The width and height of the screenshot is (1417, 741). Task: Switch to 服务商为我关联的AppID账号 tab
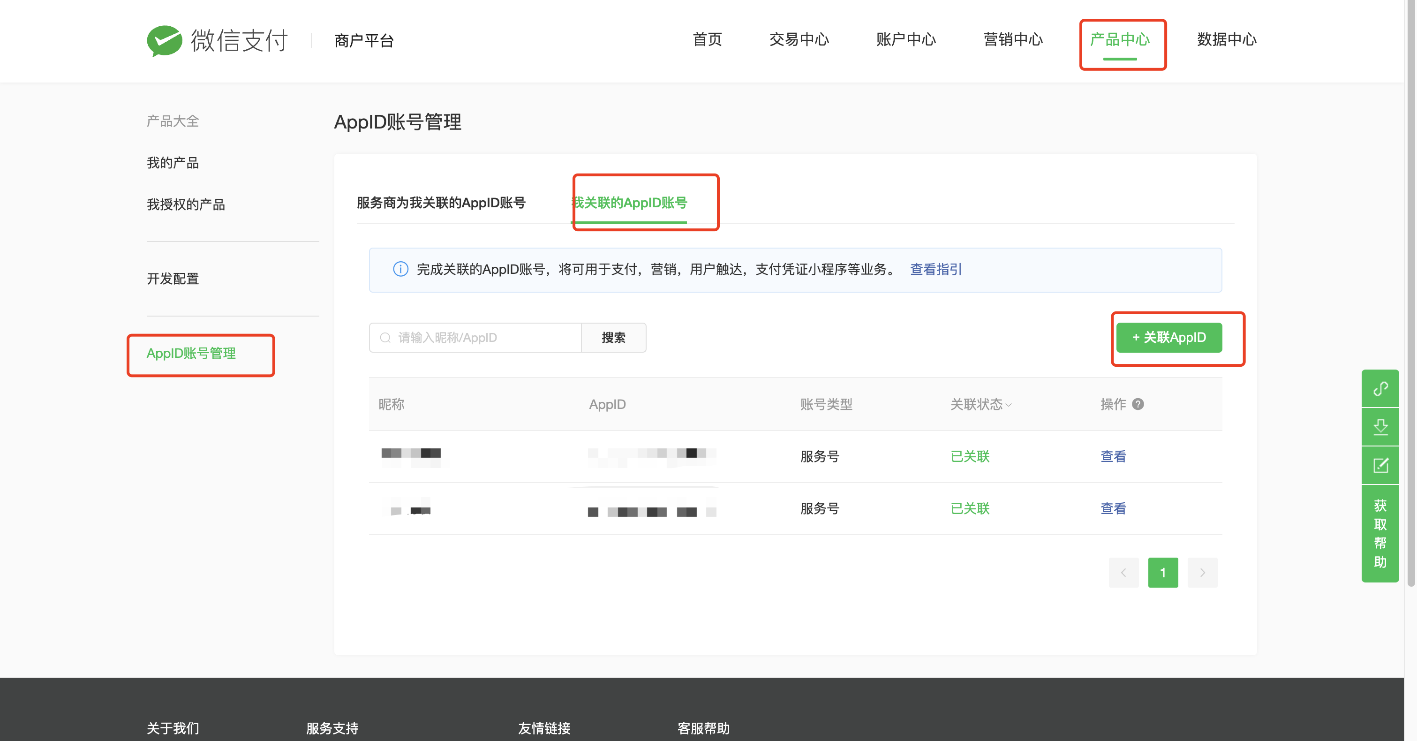441,203
